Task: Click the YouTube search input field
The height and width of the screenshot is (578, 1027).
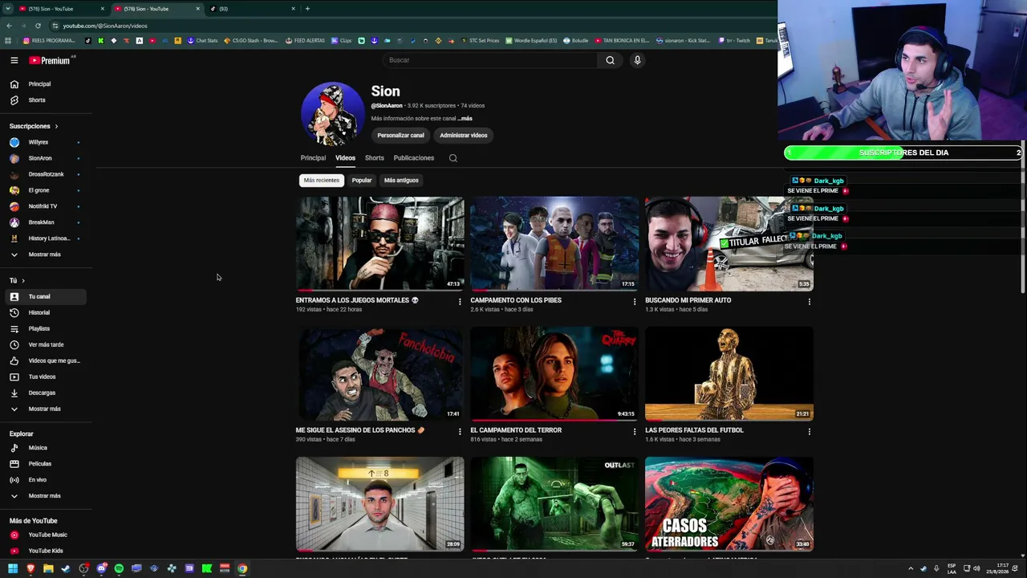Action: (x=490, y=60)
